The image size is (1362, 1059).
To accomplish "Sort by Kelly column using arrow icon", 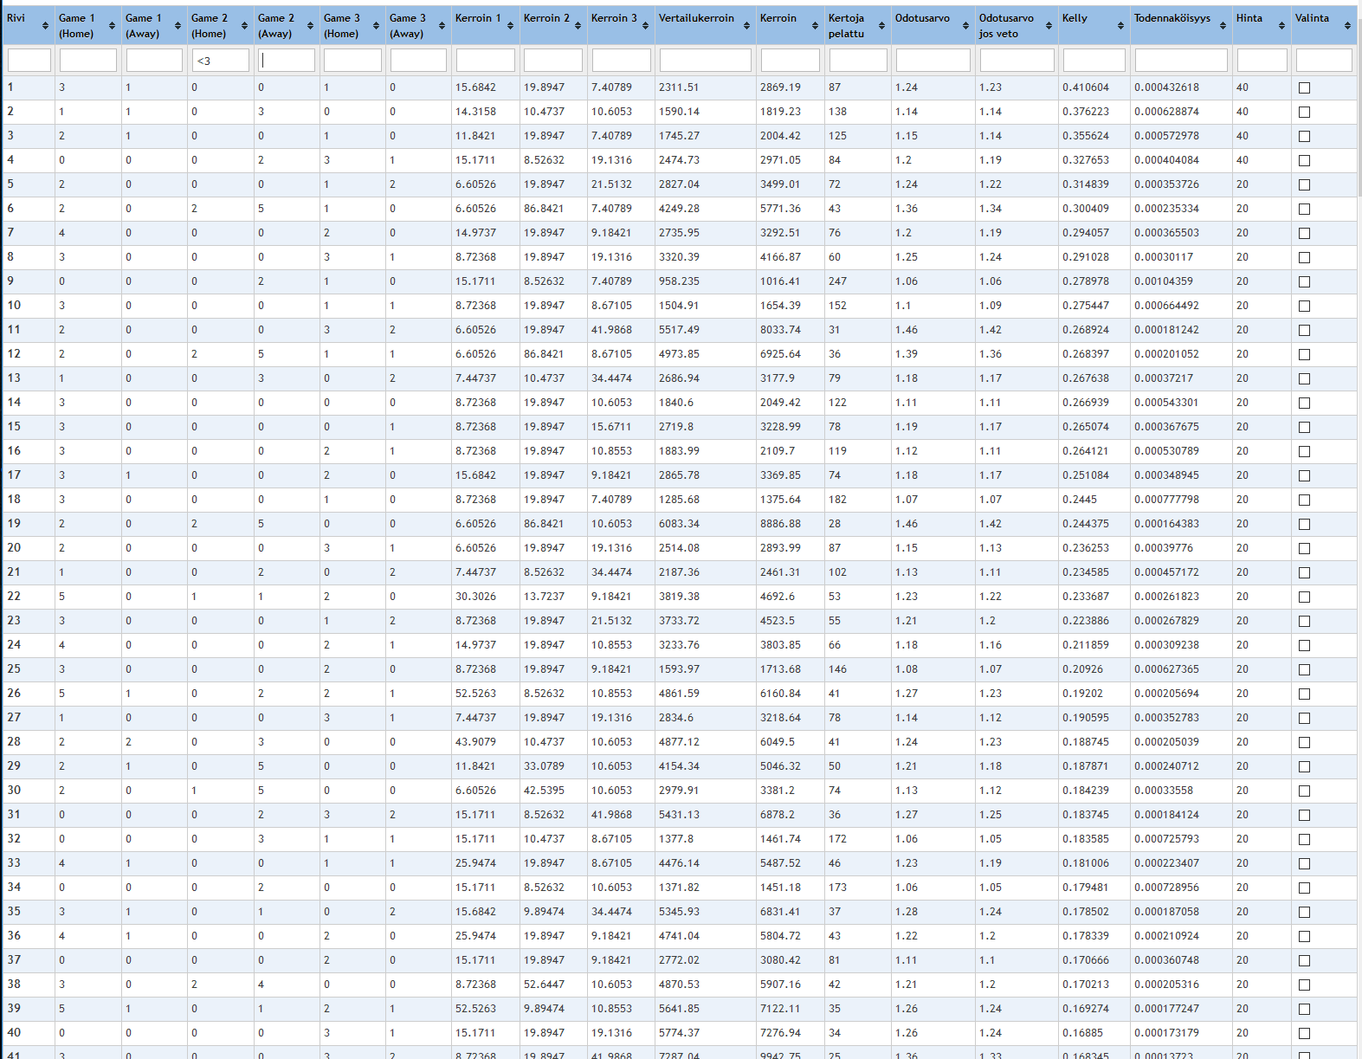I will point(1120,26).
